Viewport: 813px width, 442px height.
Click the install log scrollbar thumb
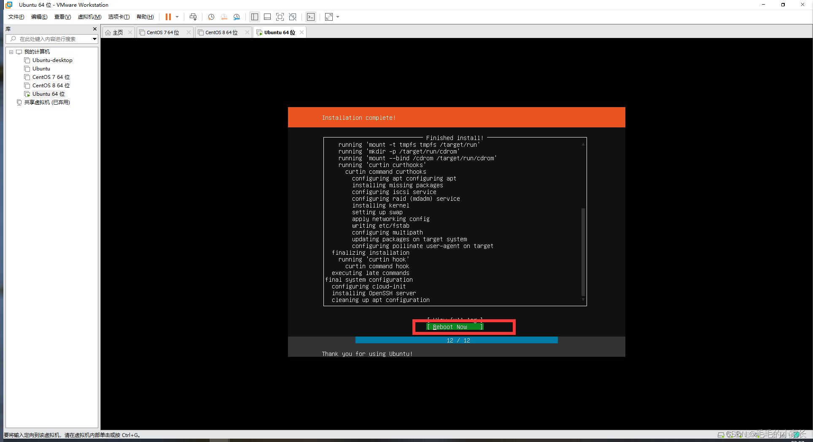click(583, 252)
